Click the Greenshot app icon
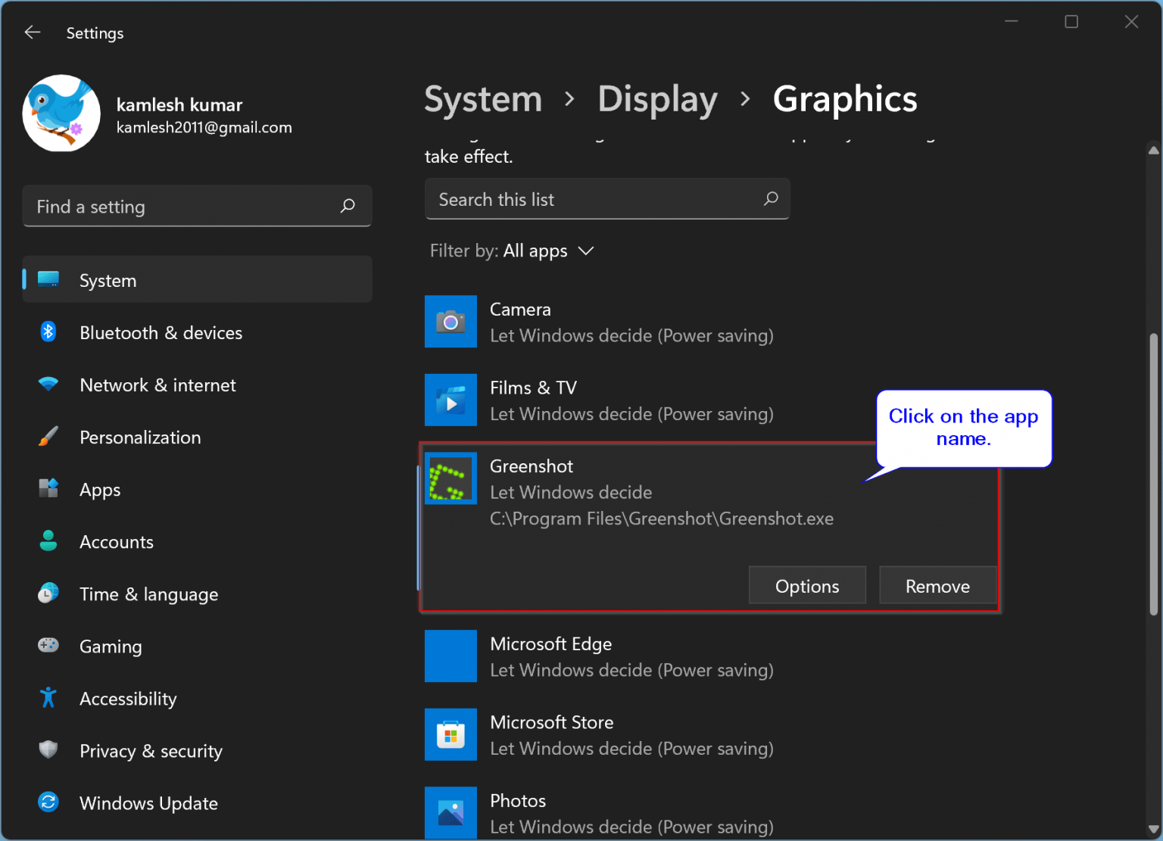 coord(451,478)
